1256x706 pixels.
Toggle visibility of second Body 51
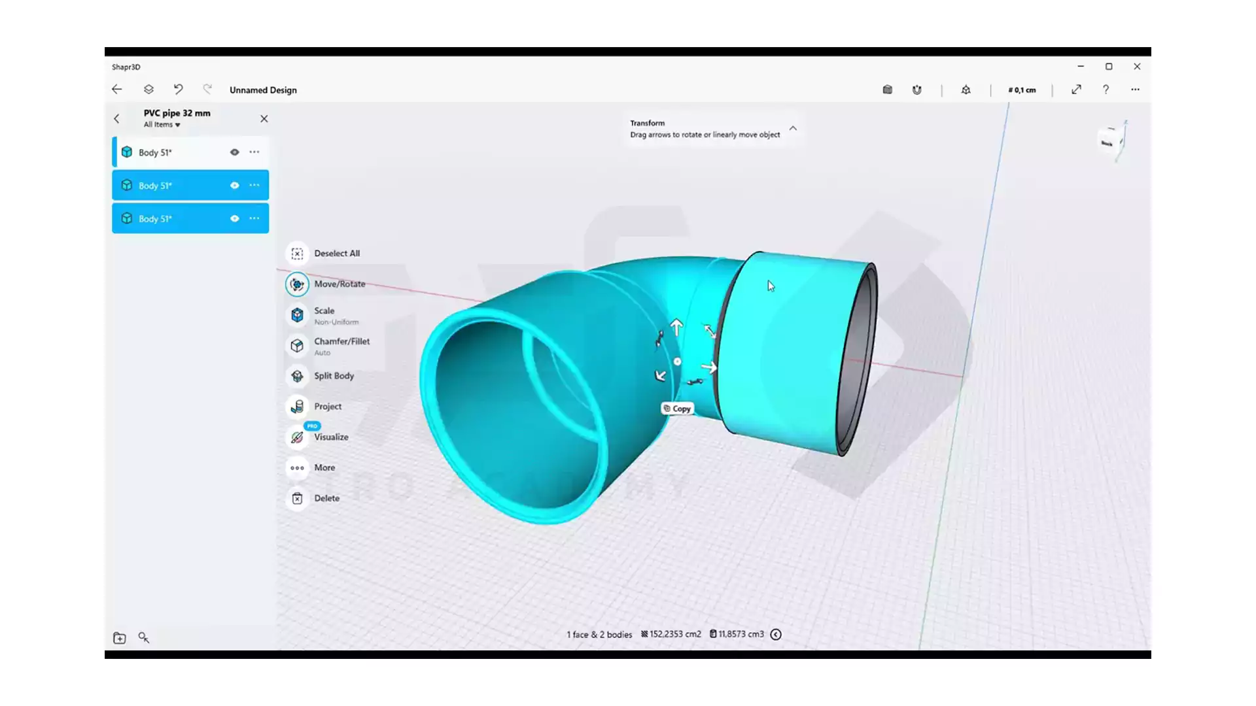coord(234,186)
